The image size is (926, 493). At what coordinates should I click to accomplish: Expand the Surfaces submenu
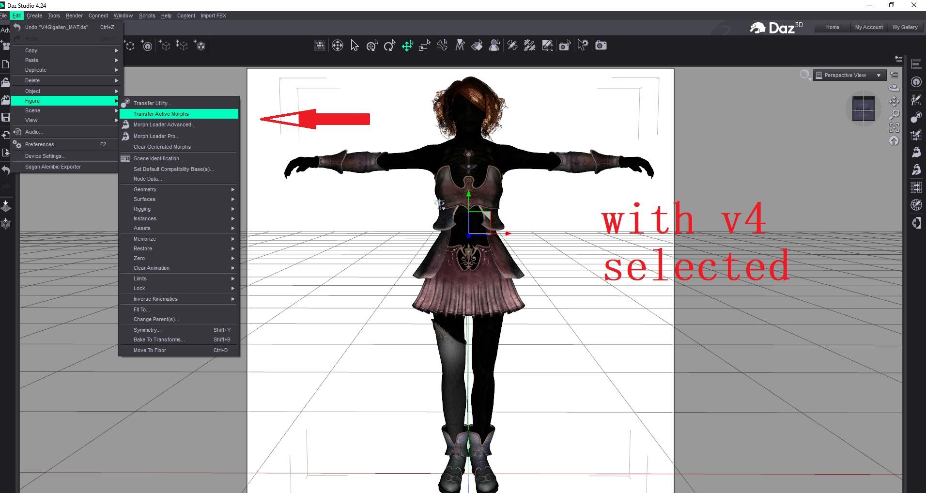pyautogui.click(x=179, y=199)
